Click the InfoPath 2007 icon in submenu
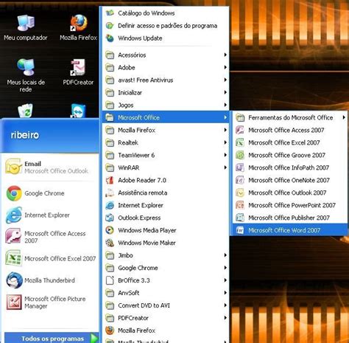 (240, 167)
